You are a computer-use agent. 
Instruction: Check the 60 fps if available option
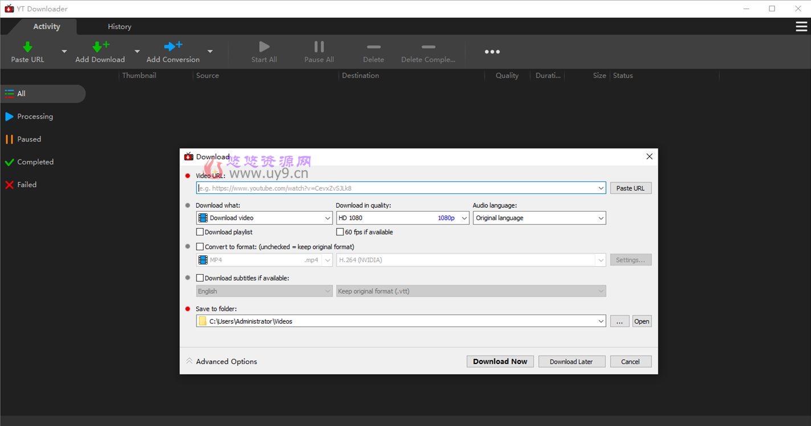pyautogui.click(x=339, y=231)
